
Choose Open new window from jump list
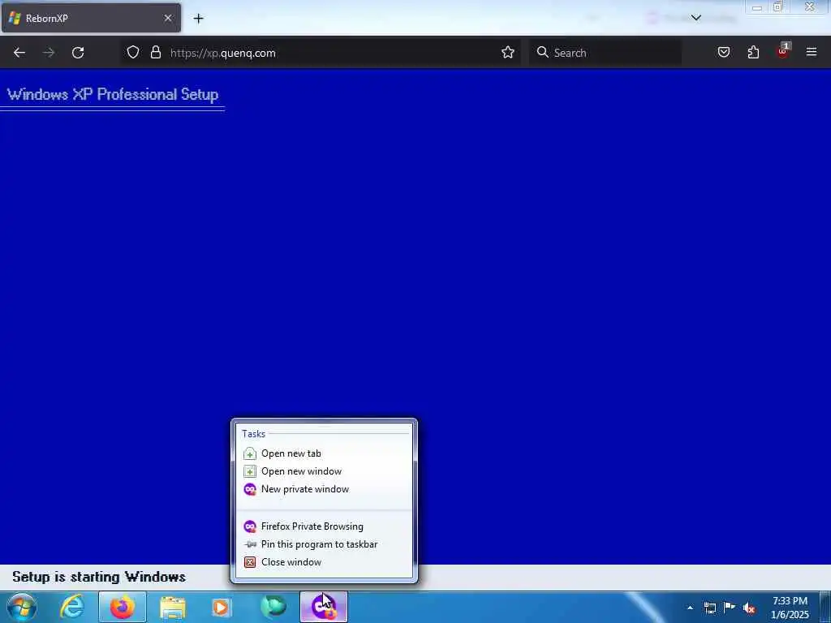(x=324, y=471)
